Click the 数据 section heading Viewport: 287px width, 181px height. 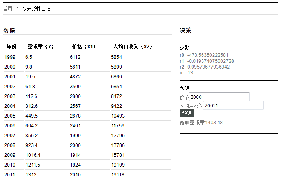point(9,31)
